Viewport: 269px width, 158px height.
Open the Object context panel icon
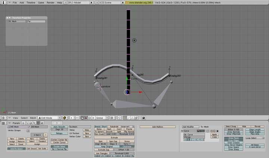(x=34, y=123)
